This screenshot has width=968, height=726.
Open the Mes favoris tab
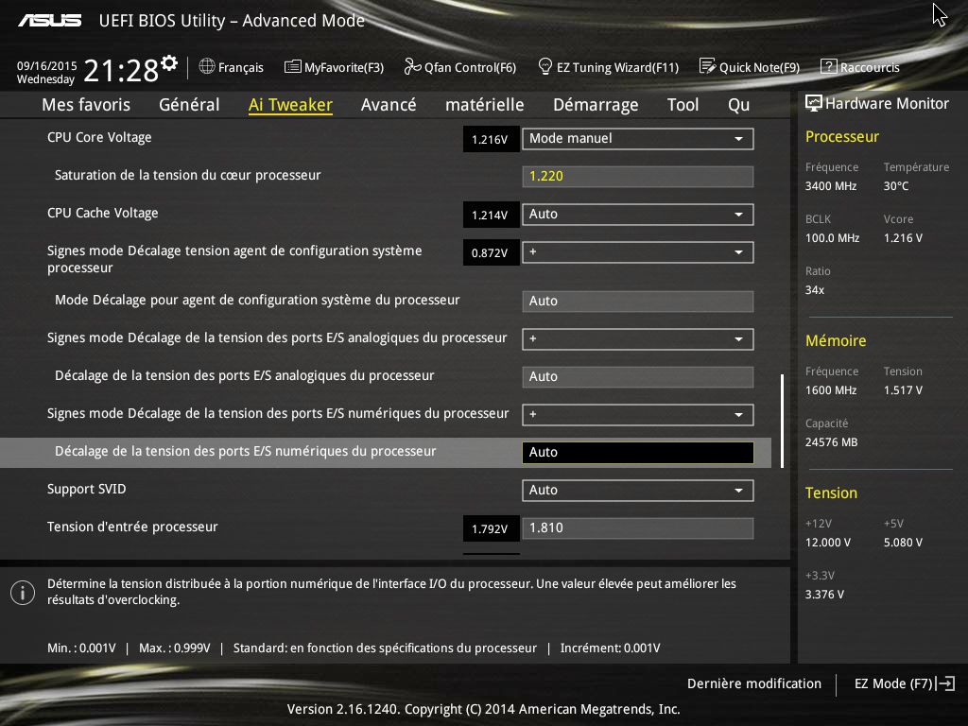tap(86, 105)
